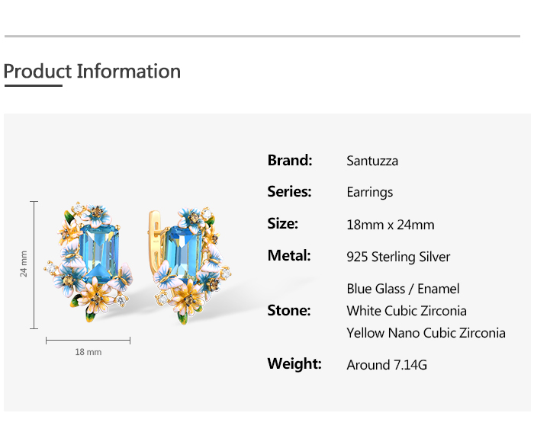The image size is (534, 448).
Task: Select the Around 7.14G weight value
Action: (x=387, y=365)
